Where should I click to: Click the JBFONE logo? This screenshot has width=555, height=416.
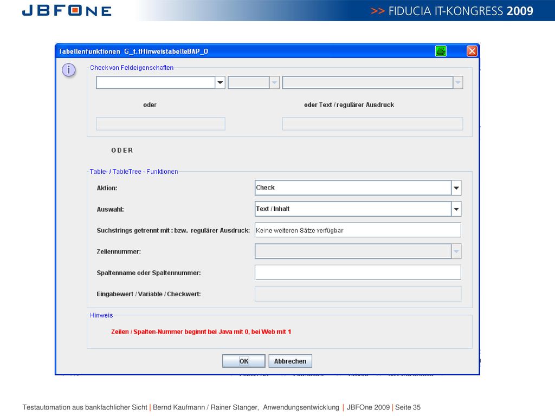[67, 11]
